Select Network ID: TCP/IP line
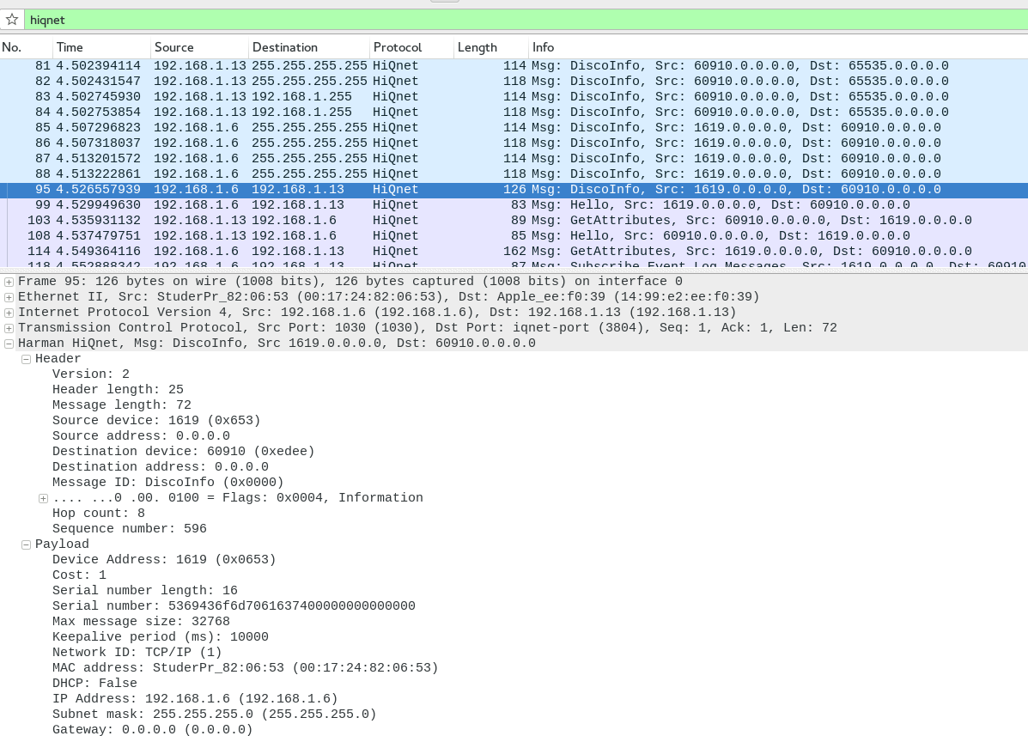 click(x=137, y=653)
